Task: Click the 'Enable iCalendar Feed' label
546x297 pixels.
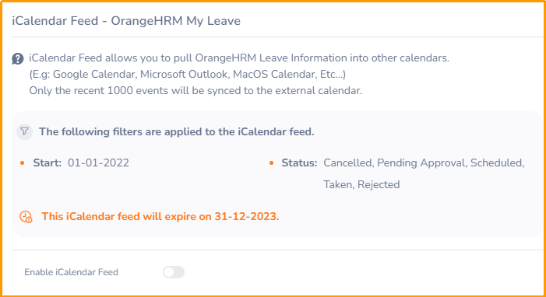Action: click(71, 272)
